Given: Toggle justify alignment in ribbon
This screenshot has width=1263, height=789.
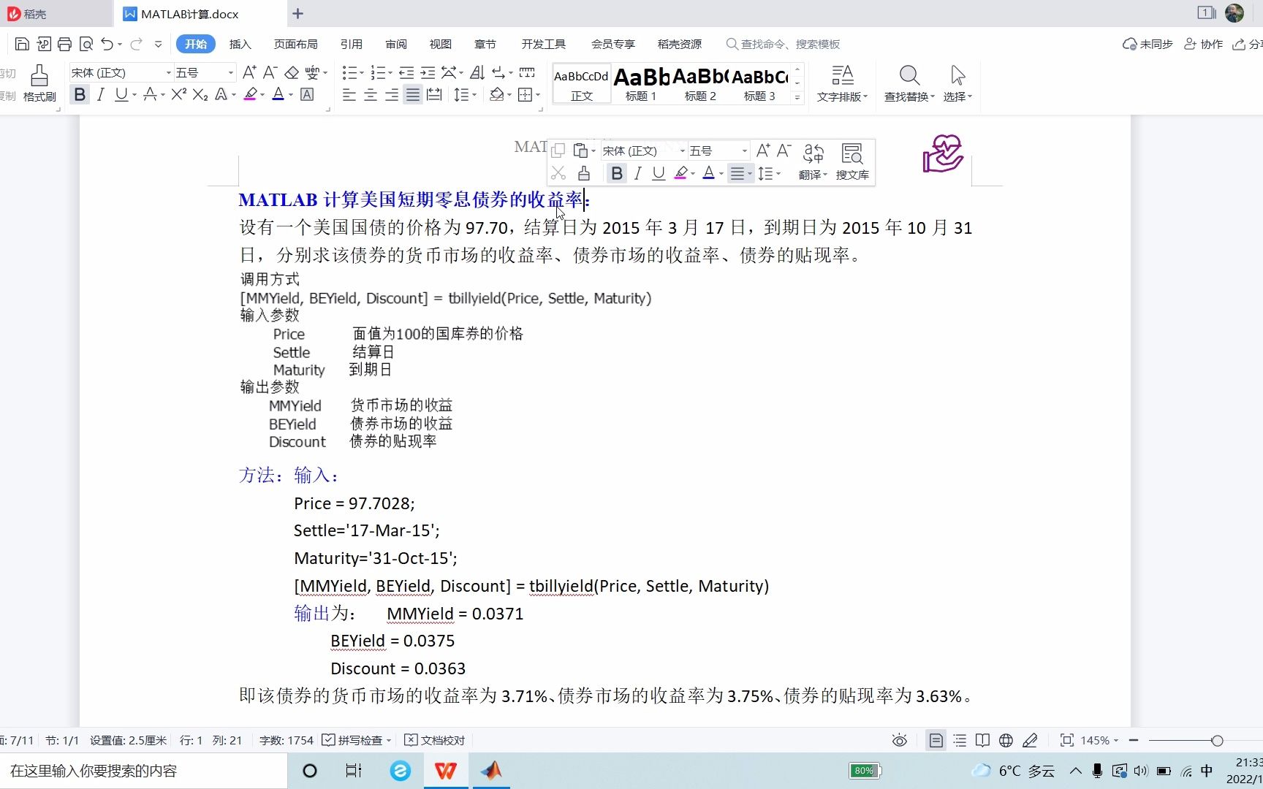Looking at the screenshot, I should click(x=413, y=94).
